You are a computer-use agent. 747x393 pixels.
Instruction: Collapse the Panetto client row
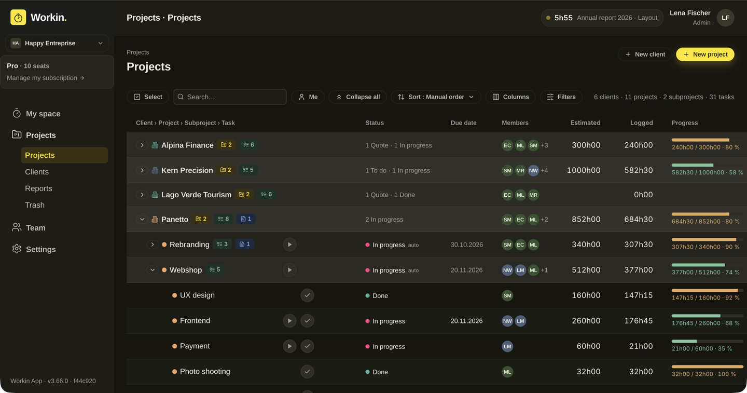142,220
